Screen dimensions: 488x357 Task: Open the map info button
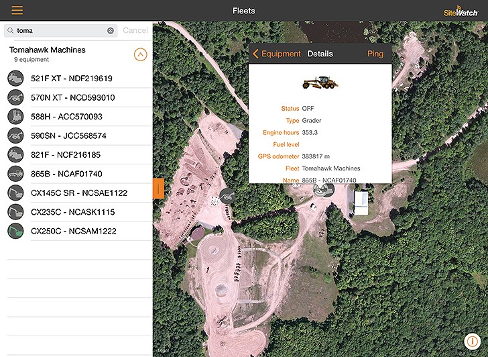472,342
